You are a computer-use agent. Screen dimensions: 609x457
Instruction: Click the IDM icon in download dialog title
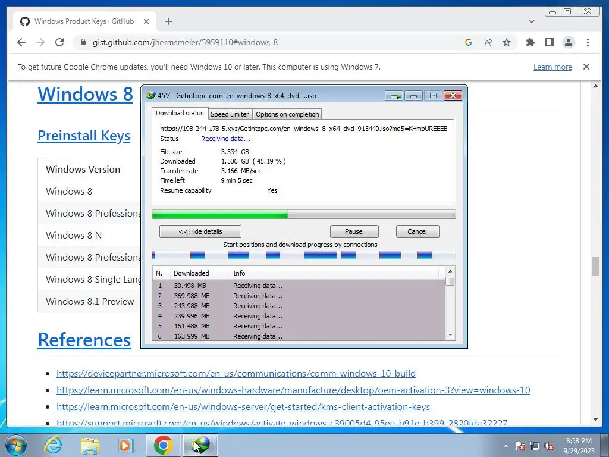point(150,95)
